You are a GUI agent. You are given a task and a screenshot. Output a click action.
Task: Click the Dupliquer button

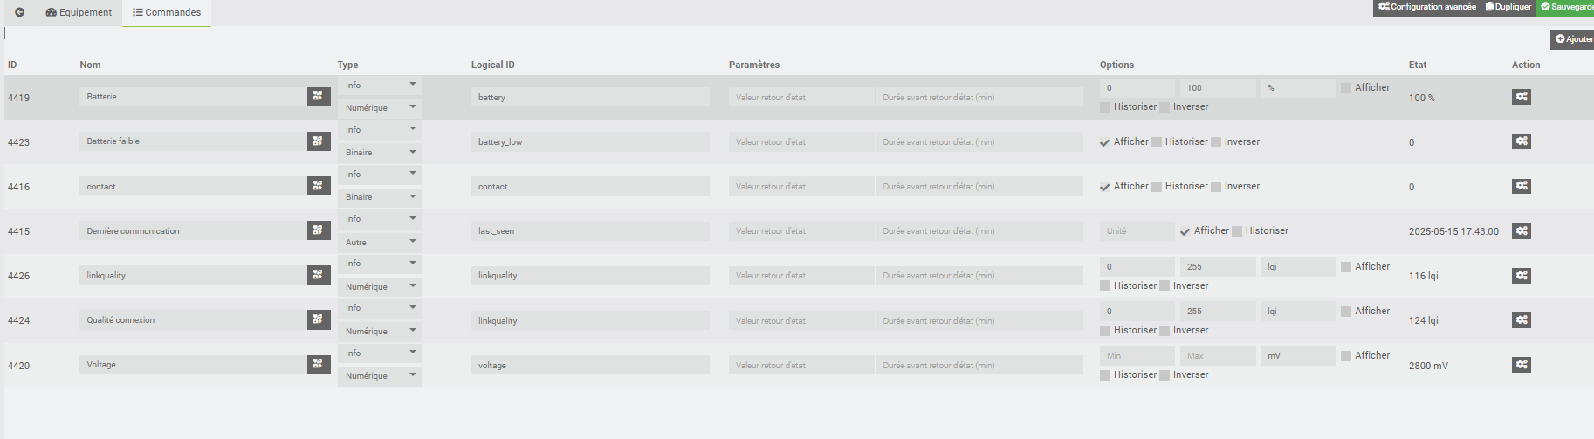point(1508,7)
